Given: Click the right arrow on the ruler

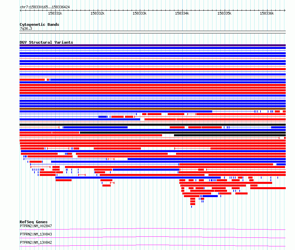Looking at the screenshot, I should click(x=285, y=11).
